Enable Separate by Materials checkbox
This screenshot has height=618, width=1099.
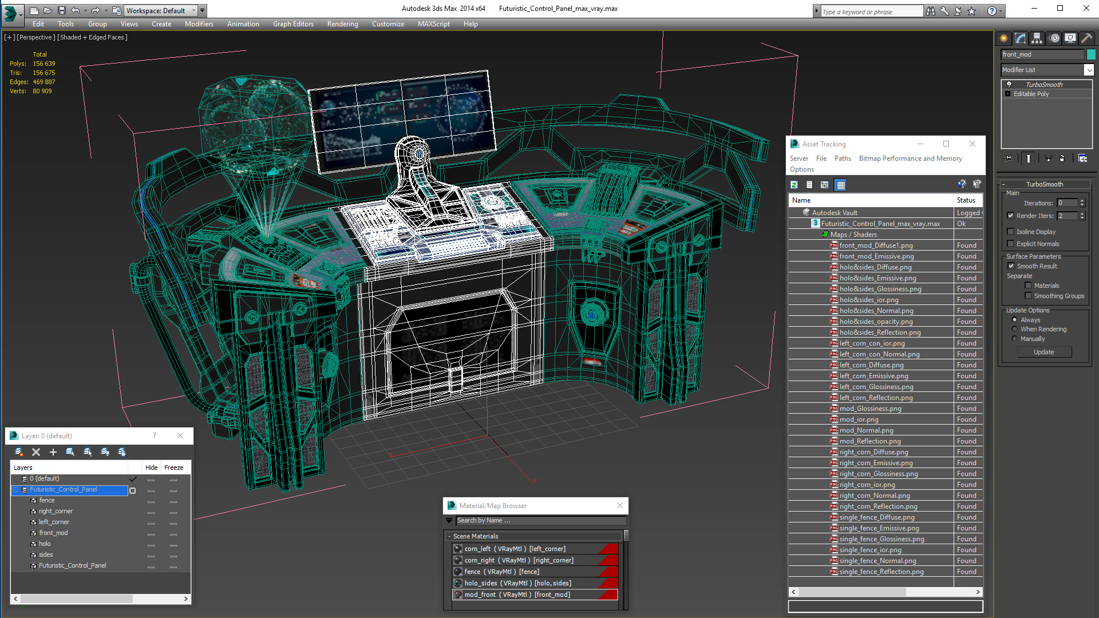(1028, 286)
